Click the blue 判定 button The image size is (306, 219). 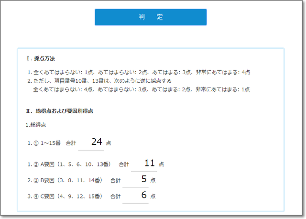[151, 17]
